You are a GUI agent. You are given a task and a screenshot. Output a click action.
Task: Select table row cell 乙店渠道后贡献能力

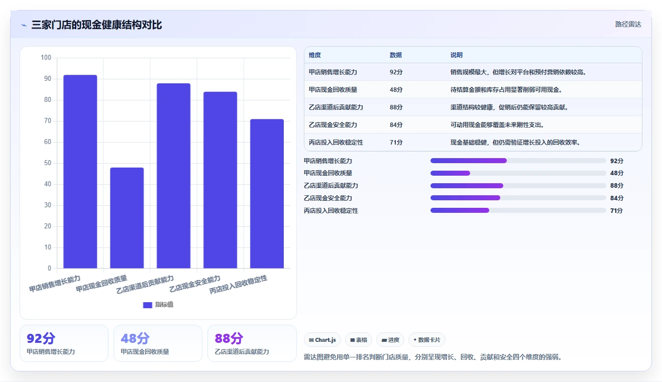click(336, 107)
